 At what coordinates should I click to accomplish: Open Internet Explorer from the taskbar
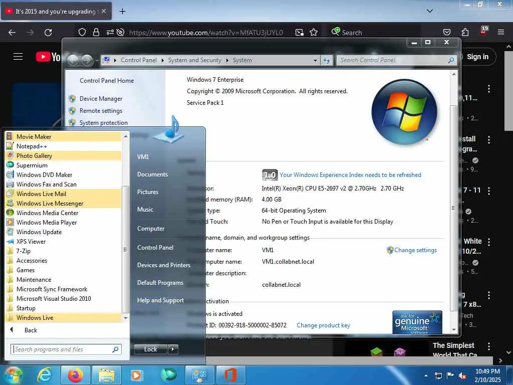[x=45, y=375]
